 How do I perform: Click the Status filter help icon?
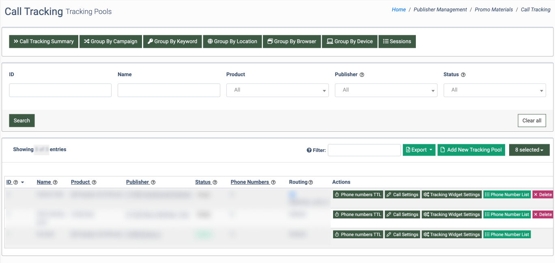[x=463, y=75]
